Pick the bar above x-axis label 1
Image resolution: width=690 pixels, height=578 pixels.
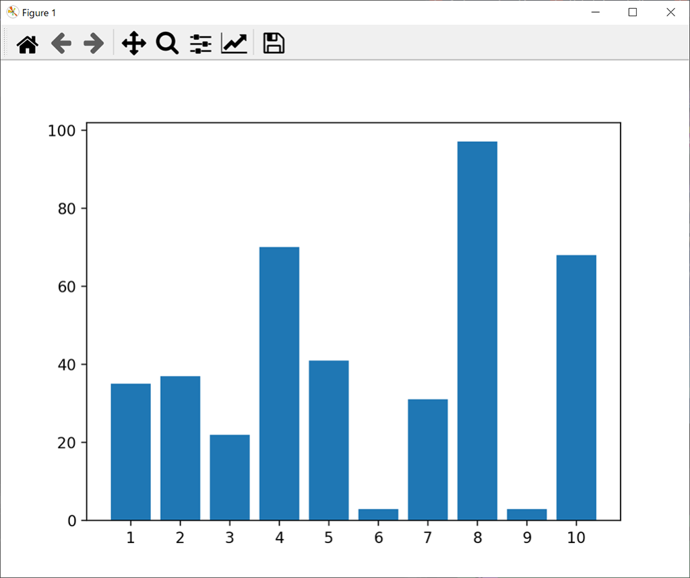click(131, 451)
